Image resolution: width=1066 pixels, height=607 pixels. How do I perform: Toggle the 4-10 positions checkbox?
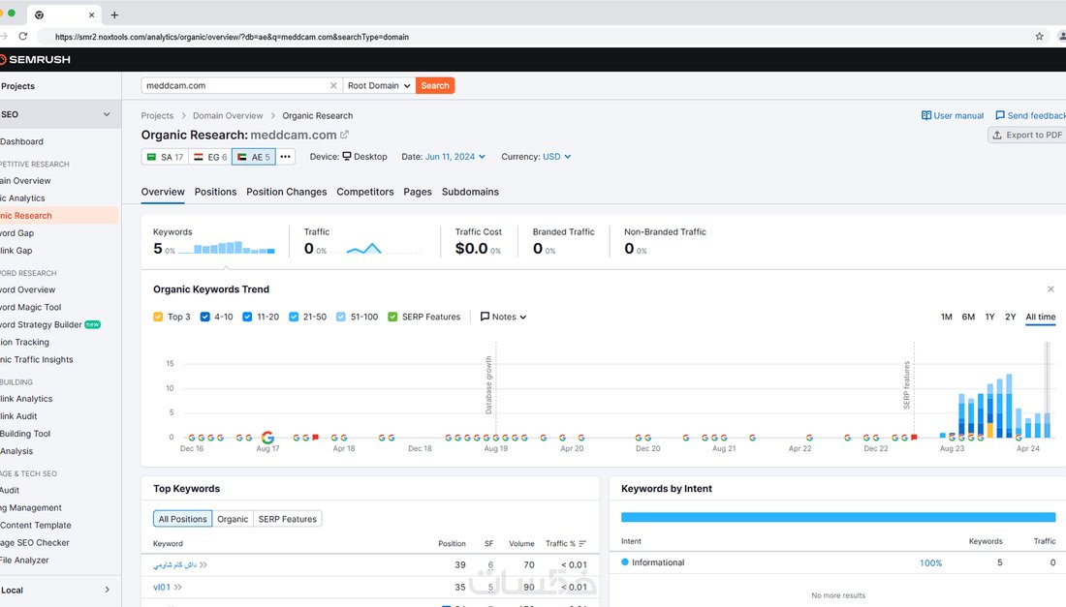click(x=204, y=318)
